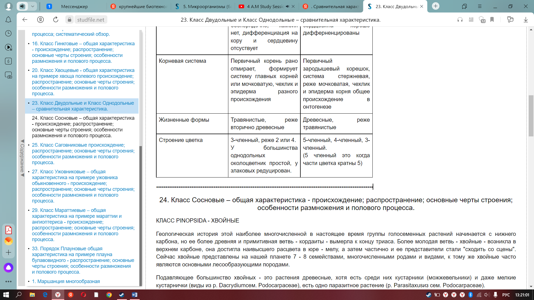Open history clock in sidebar
The image size is (534, 300).
(x=8, y=33)
